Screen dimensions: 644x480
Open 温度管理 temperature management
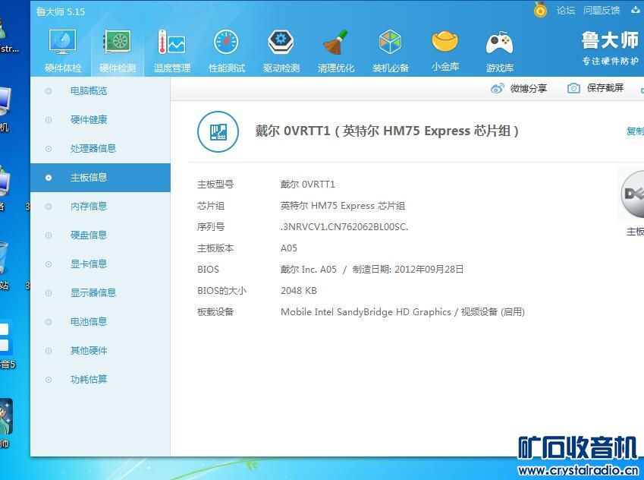click(172, 50)
